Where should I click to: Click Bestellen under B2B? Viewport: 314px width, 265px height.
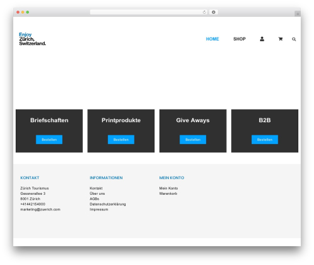point(265,140)
